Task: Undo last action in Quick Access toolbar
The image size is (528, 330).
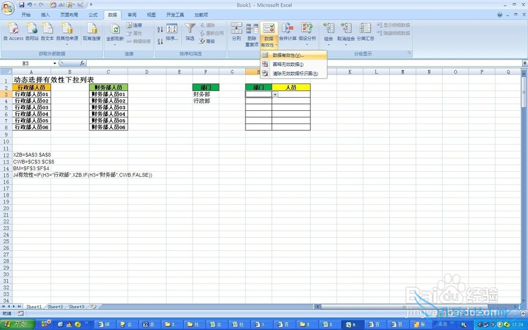Action: (30, 5)
